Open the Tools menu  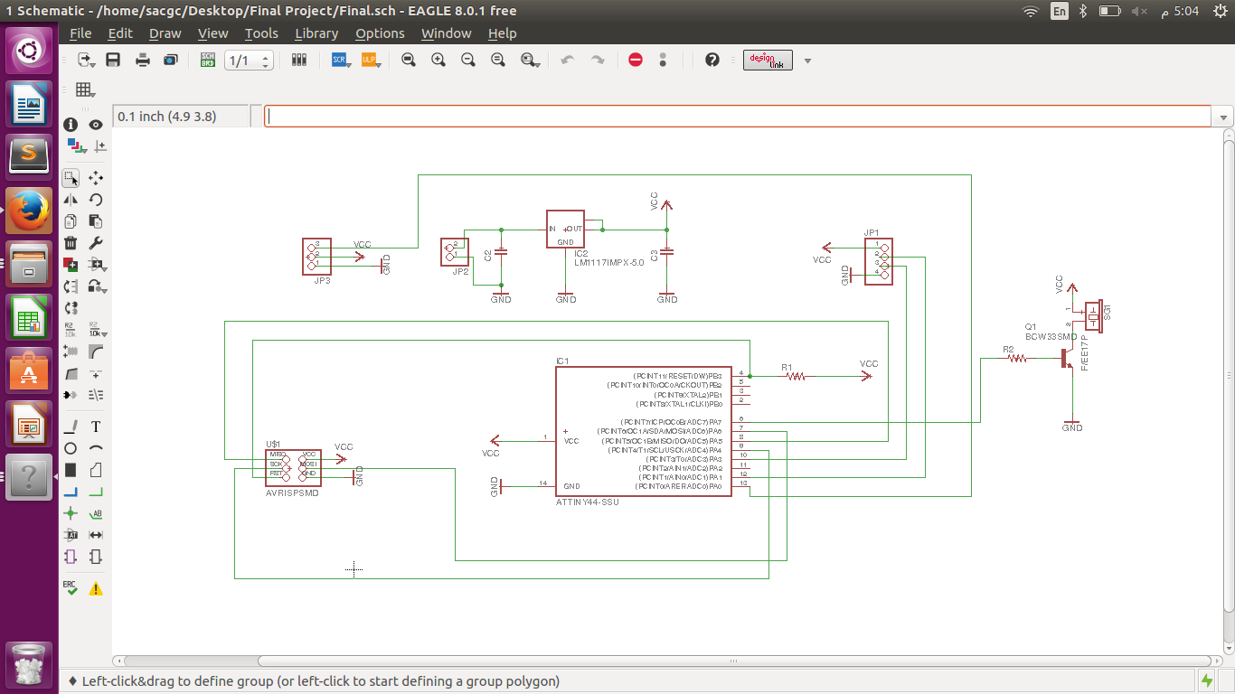point(261,33)
